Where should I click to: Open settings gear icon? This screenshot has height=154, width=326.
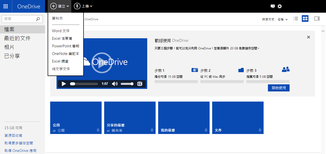pyautogui.click(x=280, y=6)
